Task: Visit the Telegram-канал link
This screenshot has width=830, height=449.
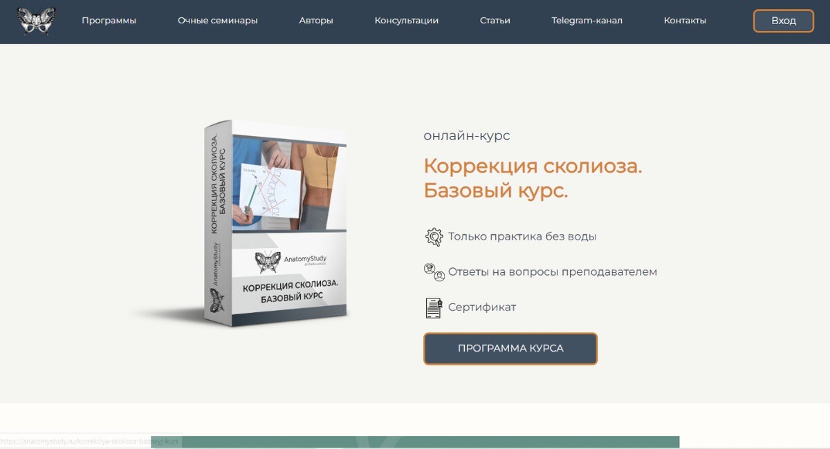Action: pos(587,20)
